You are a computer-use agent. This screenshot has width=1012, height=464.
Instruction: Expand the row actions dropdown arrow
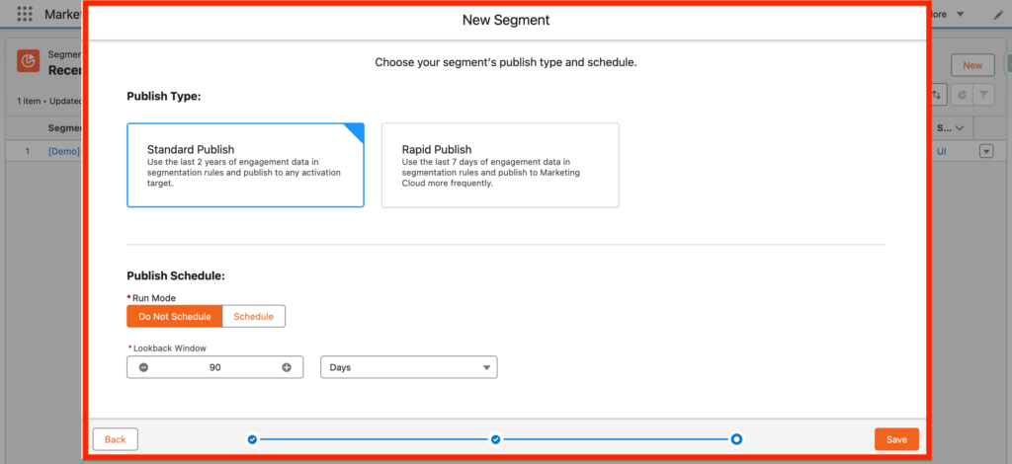tap(985, 151)
